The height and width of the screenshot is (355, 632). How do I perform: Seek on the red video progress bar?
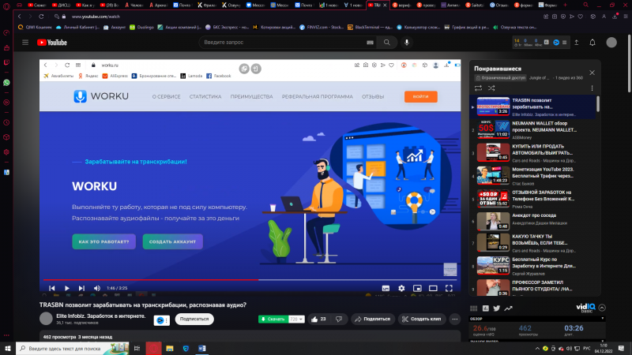pyautogui.click(x=250, y=279)
